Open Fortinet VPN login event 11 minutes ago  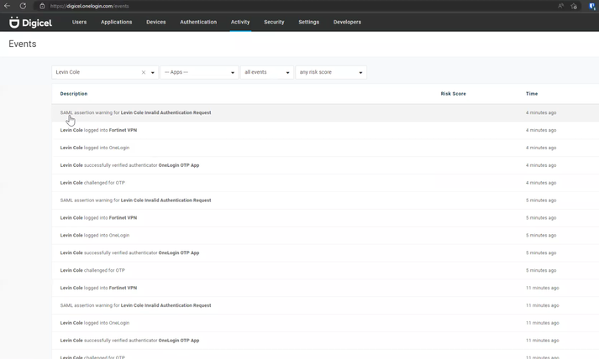pyautogui.click(x=325, y=288)
